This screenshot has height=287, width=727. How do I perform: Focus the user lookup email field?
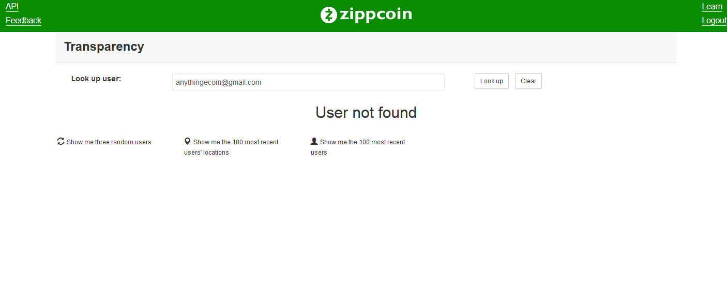tap(308, 82)
